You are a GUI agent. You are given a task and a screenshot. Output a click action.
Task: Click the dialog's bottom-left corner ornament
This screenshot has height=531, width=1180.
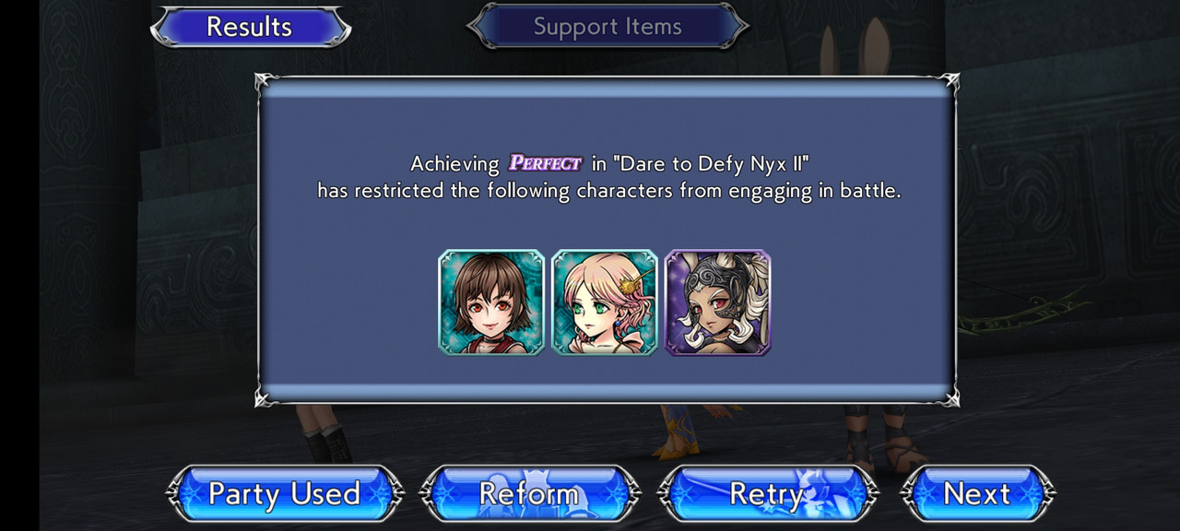coord(267,395)
